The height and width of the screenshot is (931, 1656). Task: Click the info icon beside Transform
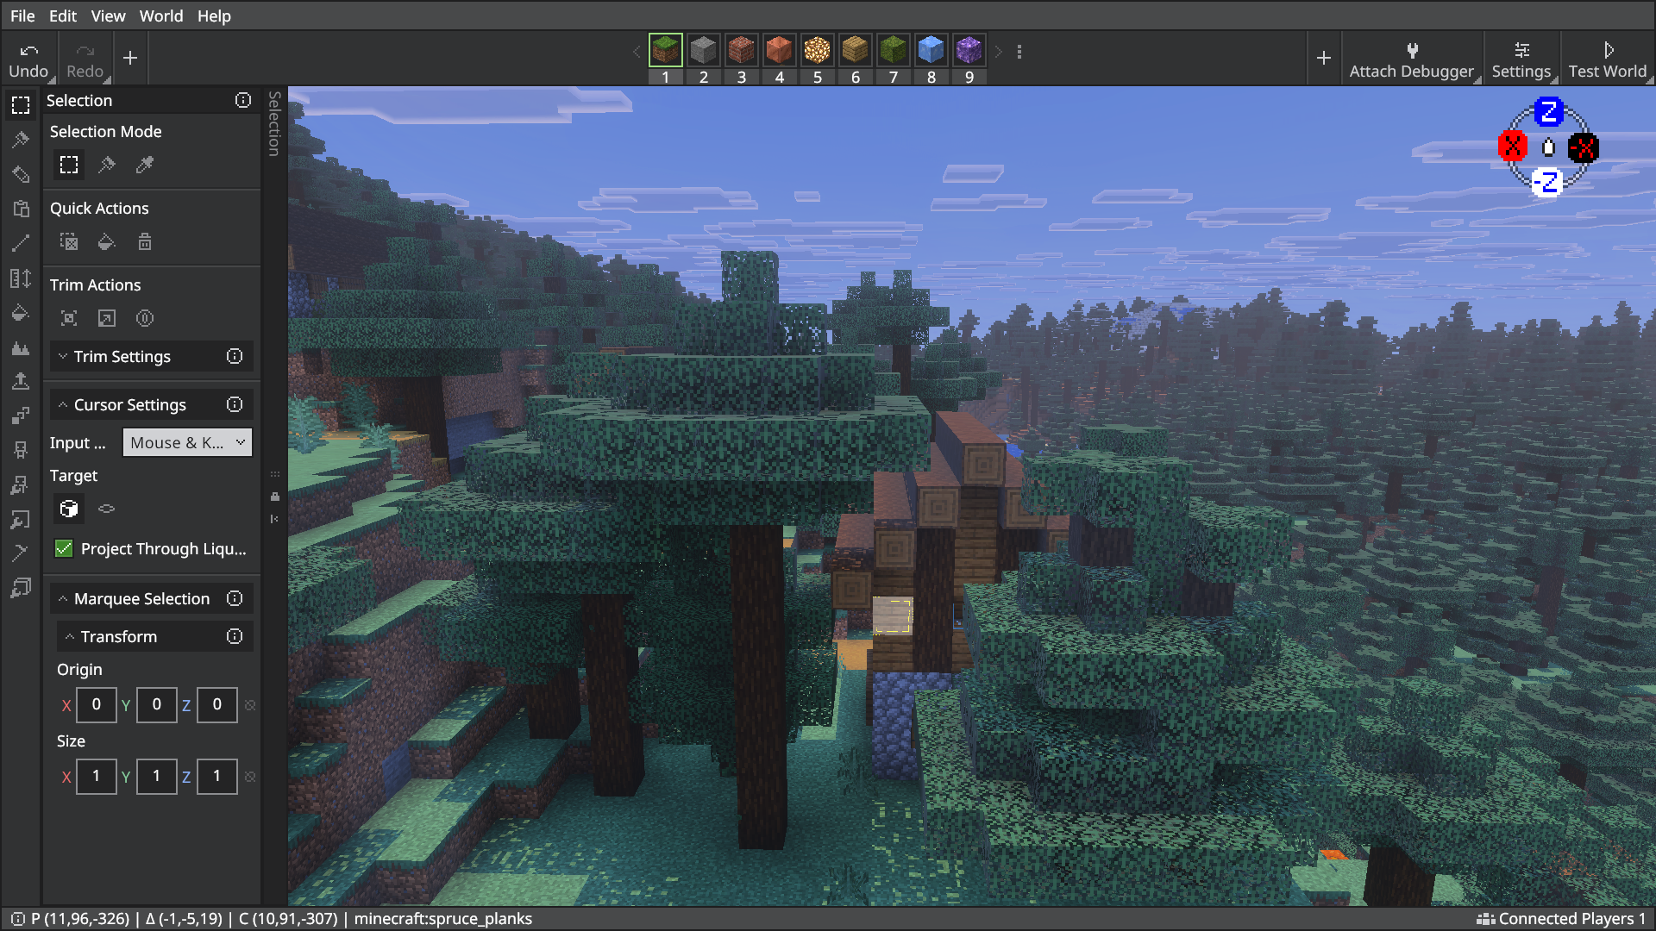235,636
